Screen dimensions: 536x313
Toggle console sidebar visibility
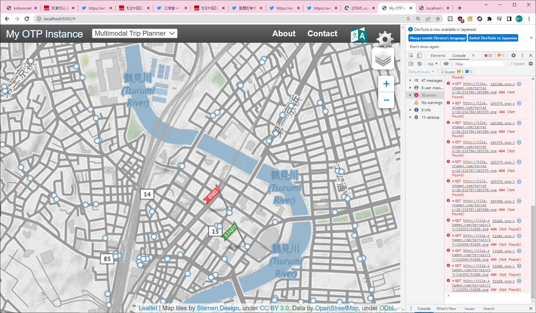[x=411, y=64]
